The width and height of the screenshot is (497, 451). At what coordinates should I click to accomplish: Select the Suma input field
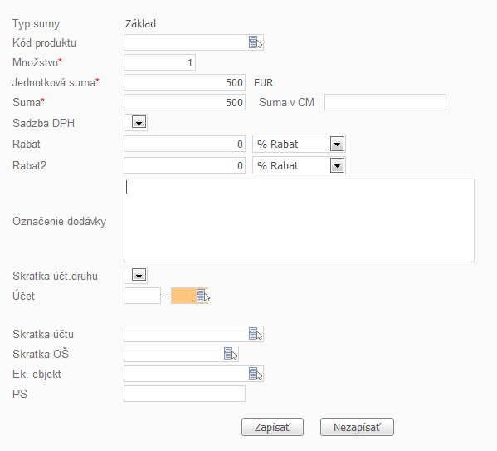click(x=184, y=102)
